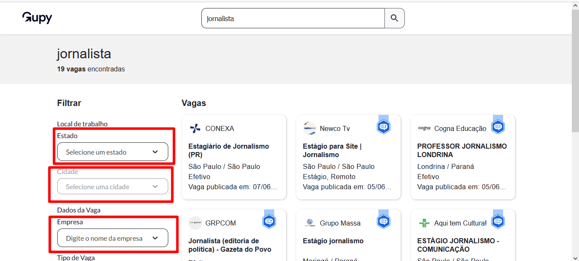Click the Gupy logo

coord(37,18)
